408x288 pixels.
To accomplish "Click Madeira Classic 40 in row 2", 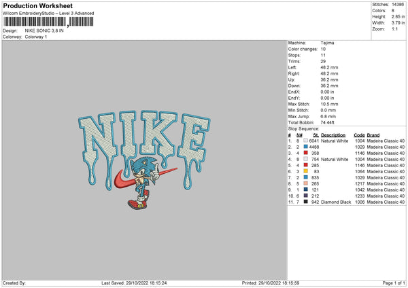I will click(386, 147).
